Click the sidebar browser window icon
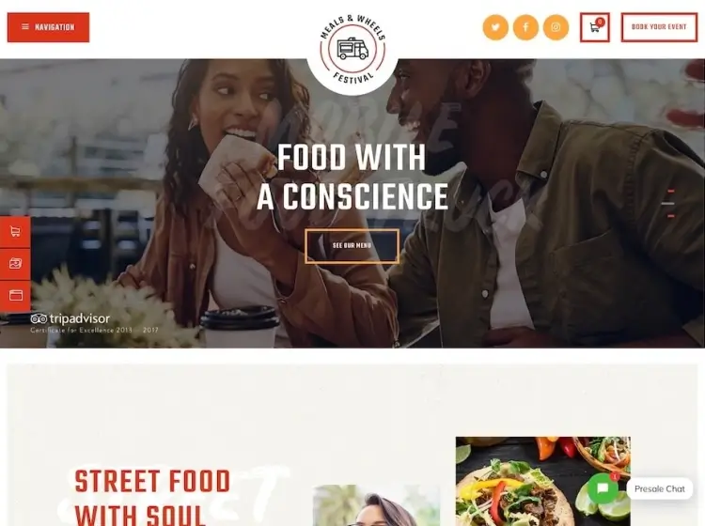 click(15, 296)
